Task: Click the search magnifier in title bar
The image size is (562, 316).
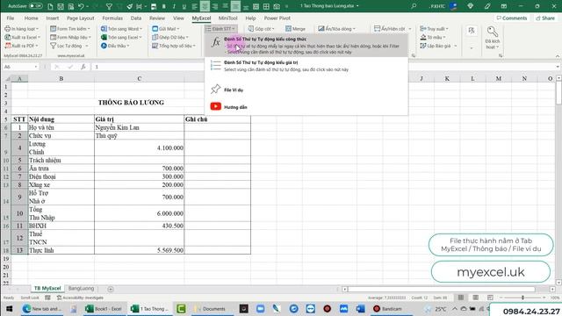Action: click(414, 6)
